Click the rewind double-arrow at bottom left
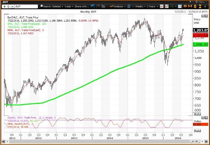Image resolution: width=210 pixels, height=145 pixels. 3,142
